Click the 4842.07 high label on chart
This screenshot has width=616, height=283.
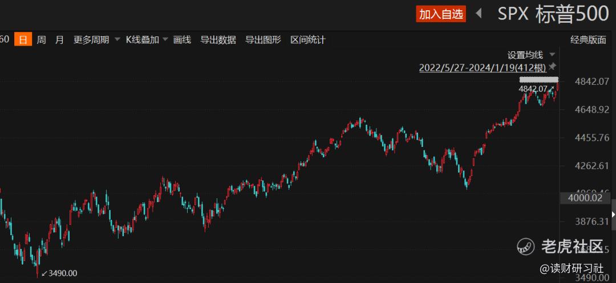tap(533, 89)
